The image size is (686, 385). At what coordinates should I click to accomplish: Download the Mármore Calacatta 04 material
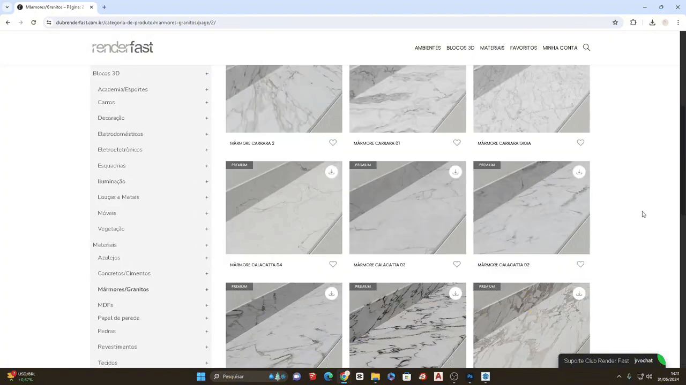(x=331, y=172)
